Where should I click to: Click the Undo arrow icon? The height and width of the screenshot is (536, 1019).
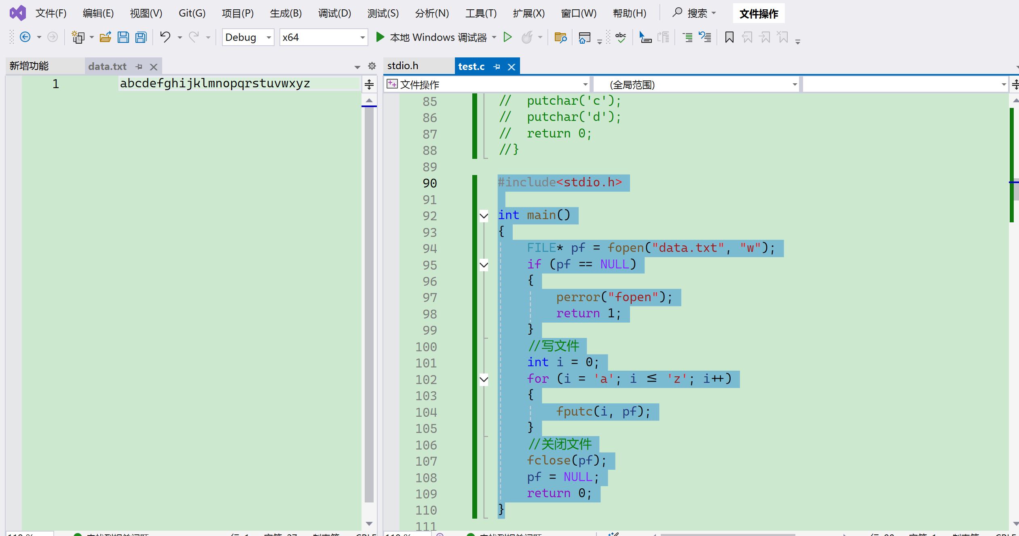point(165,37)
